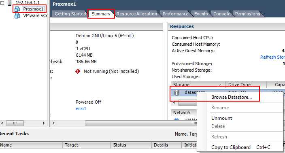Choose Unmount from the context menu

tap(221, 118)
